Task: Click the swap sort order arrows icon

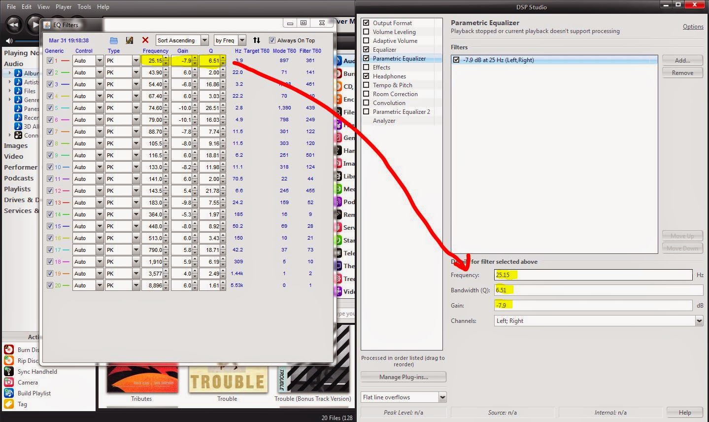Action: pos(257,40)
